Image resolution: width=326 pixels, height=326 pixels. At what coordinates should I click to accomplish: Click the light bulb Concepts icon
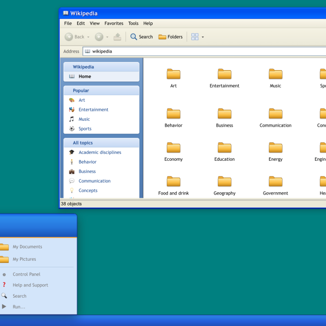click(x=72, y=191)
